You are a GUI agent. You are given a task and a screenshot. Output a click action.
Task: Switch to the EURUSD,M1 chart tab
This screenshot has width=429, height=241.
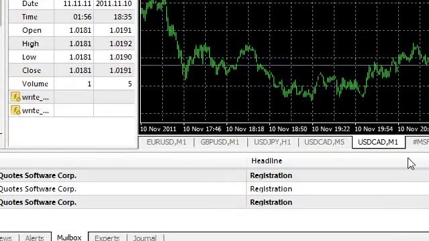166,142
